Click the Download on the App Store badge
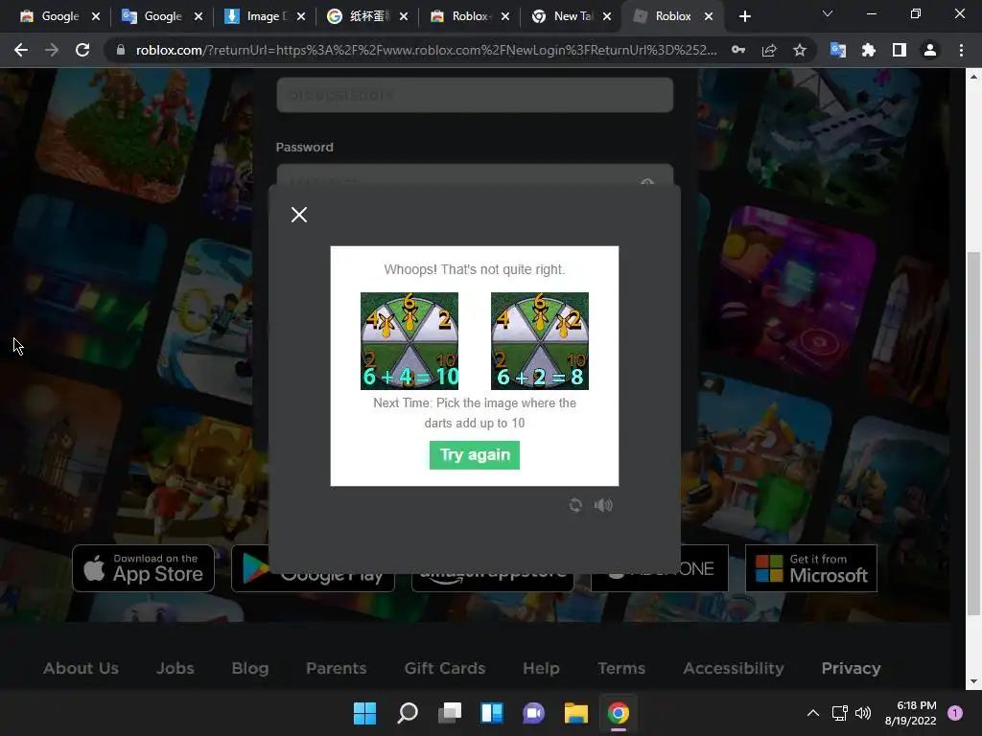Image resolution: width=982 pixels, height=736 pixels. (144, 568)
